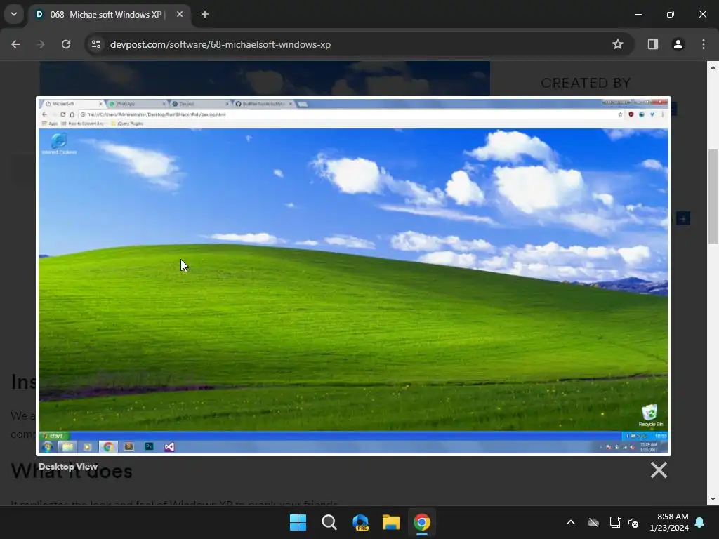The image size is (719, 539).
Task: Open the notifications bell
Action: pyautogui.click(x=700, y=522)
